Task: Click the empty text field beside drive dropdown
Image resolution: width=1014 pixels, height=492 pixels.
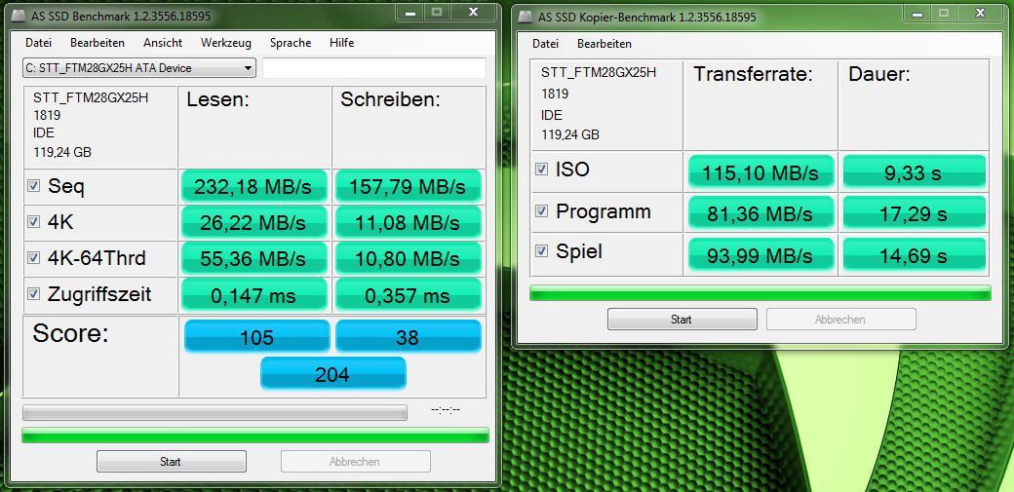Action: (x=374, y=68)
